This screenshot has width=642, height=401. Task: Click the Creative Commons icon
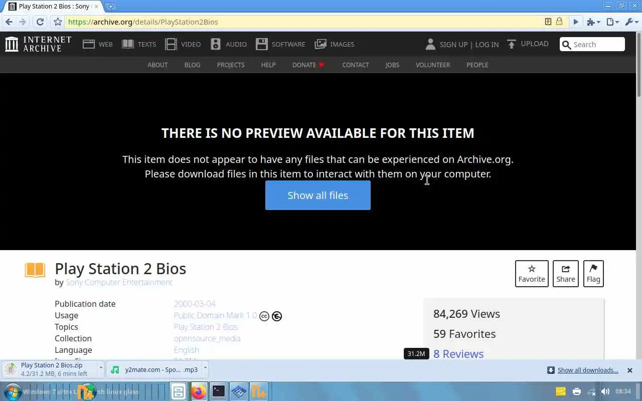tap(264, 316)
